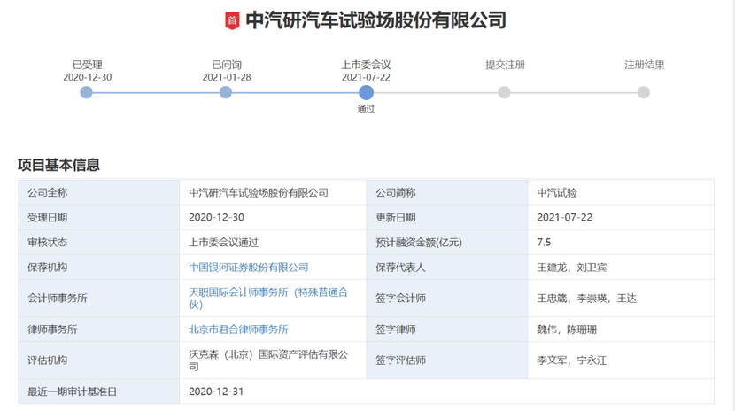Click the 已问询 stage label
This screenshot has width=735, height=411.
227,65
